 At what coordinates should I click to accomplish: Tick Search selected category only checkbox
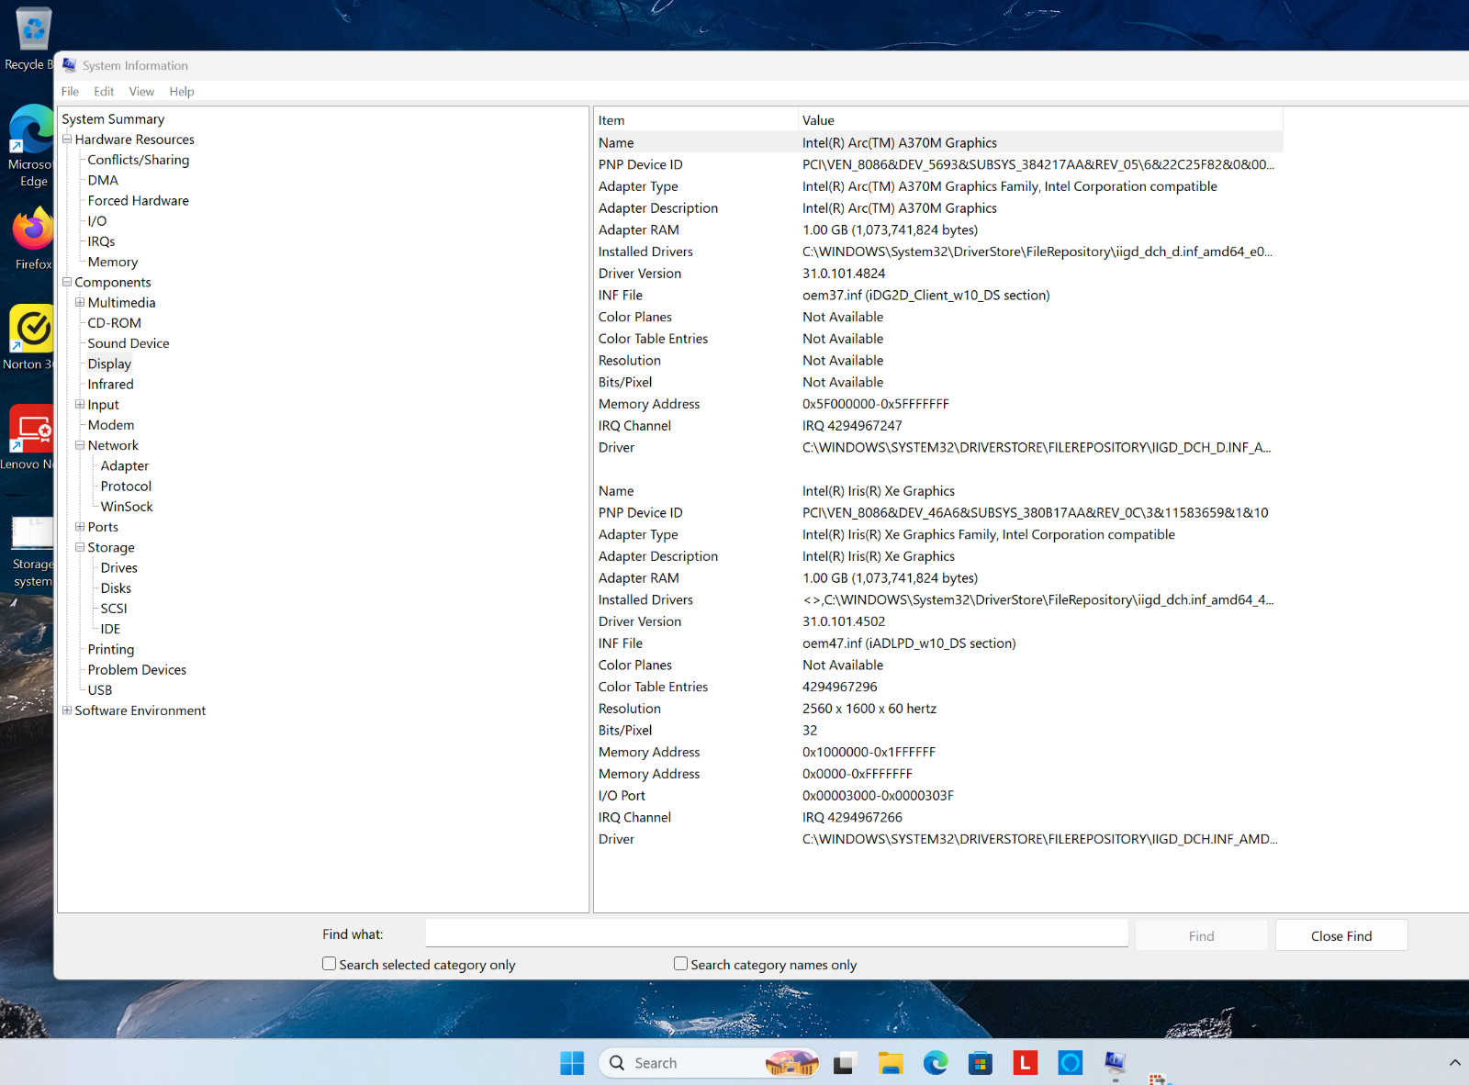tap(329, 964)
